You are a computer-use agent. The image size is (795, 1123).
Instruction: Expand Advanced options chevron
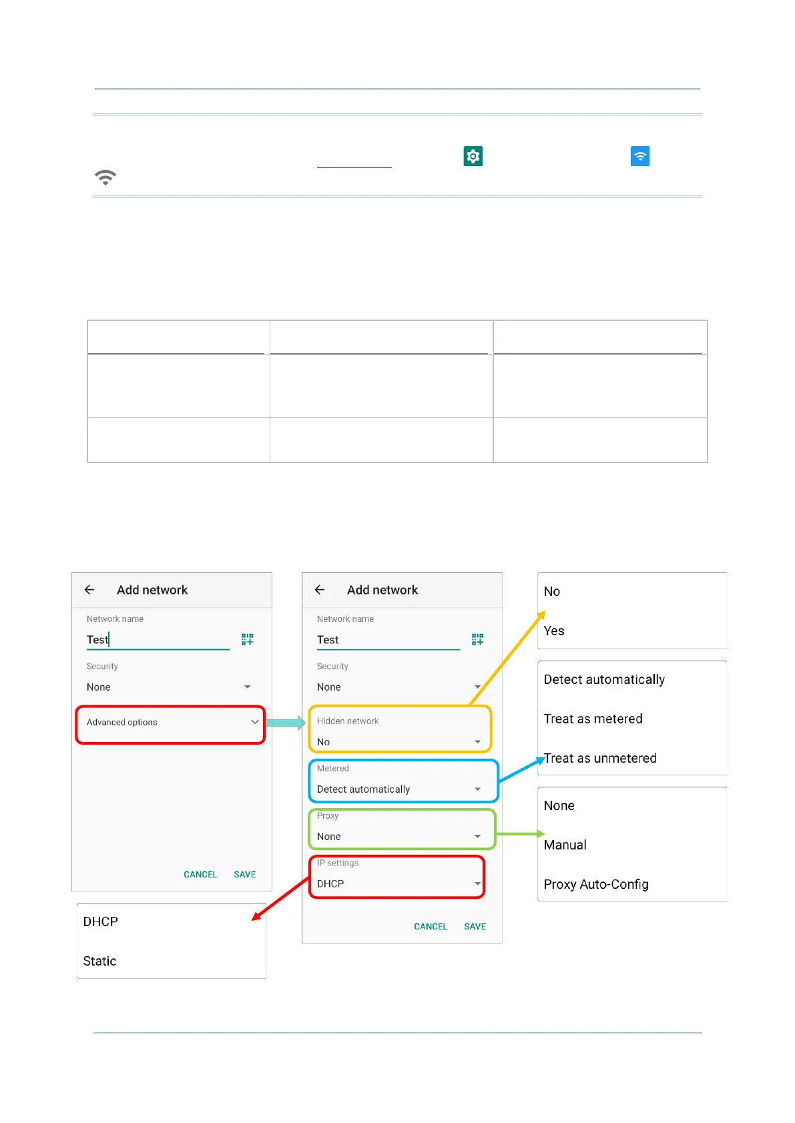pos(255,722)
